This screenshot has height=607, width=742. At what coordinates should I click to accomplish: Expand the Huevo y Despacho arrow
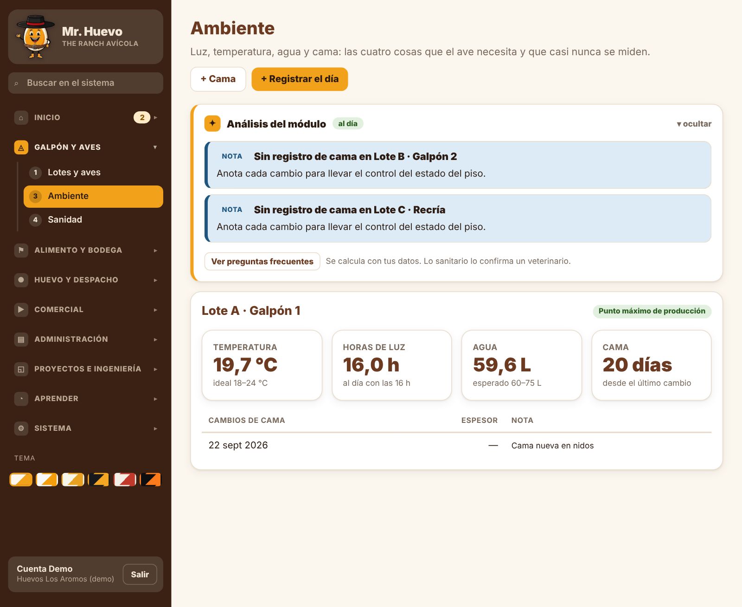(155, 280)
